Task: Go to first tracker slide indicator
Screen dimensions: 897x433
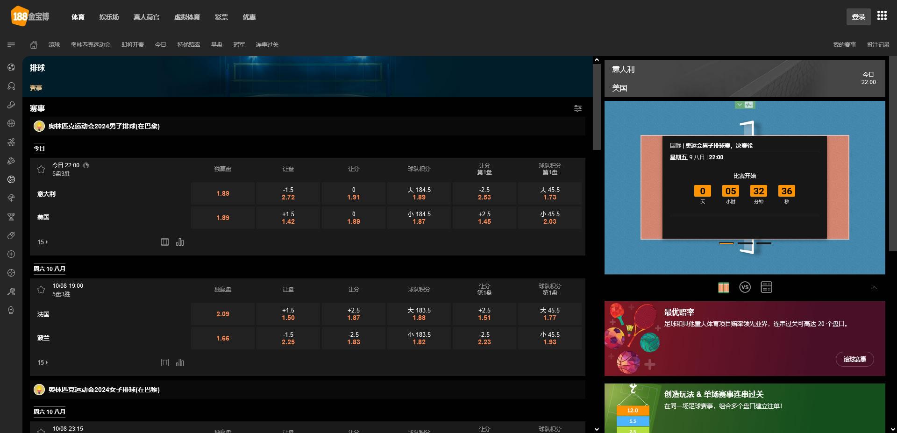Action: click(x=726, y=243)
